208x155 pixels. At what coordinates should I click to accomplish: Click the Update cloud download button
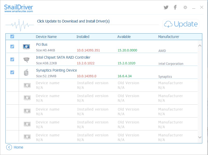pyautogui.click(x=181, y=24)
